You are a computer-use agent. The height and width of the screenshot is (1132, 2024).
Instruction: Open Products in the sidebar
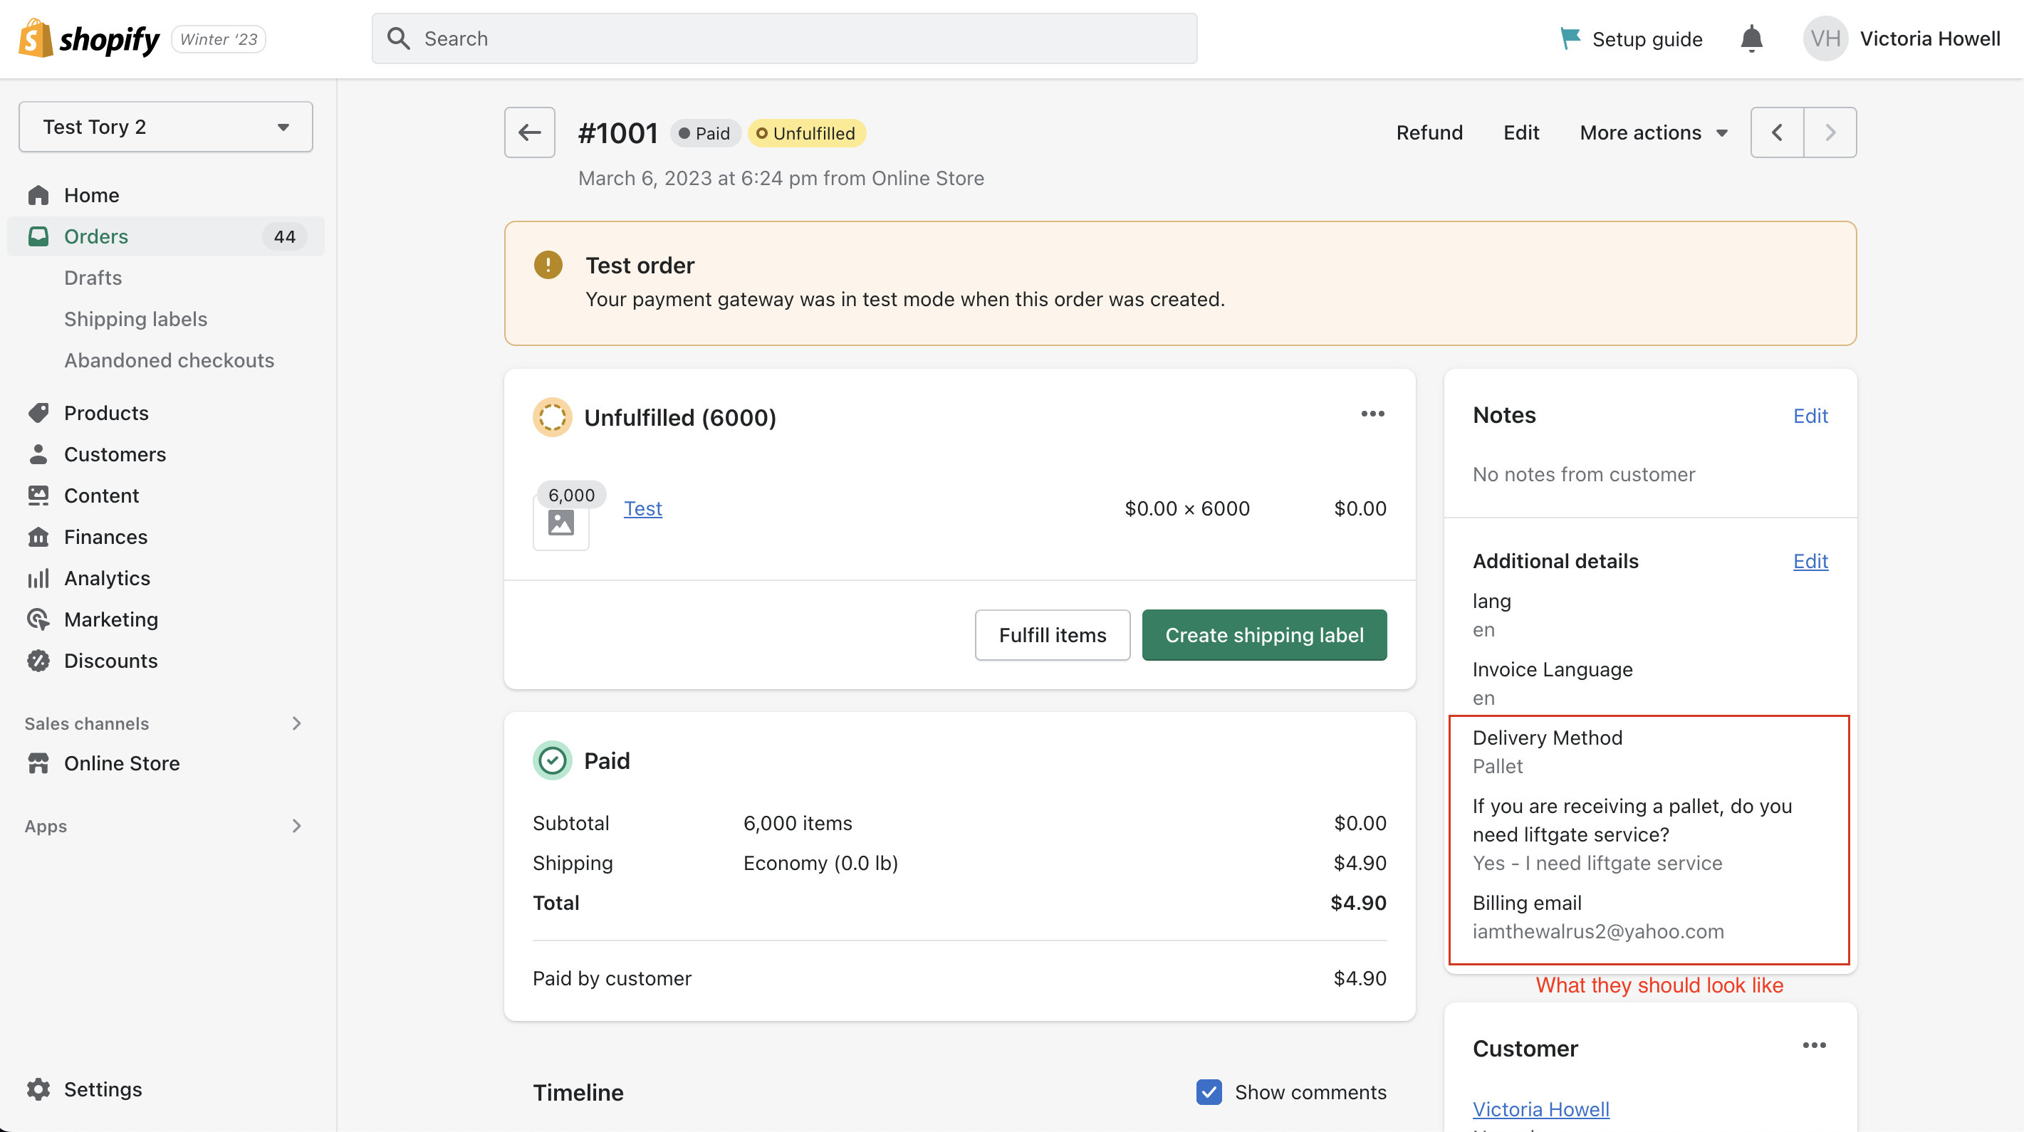point(106,412)
